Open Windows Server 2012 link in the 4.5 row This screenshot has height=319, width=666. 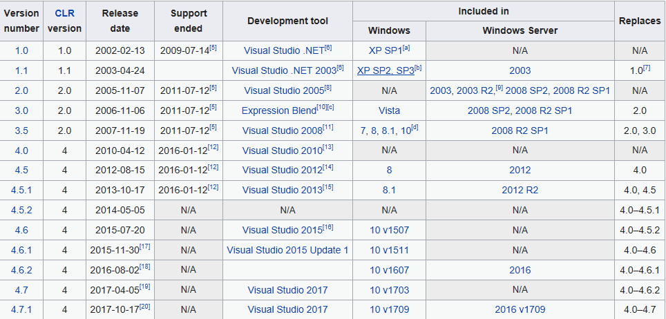(x=520, y=170)
